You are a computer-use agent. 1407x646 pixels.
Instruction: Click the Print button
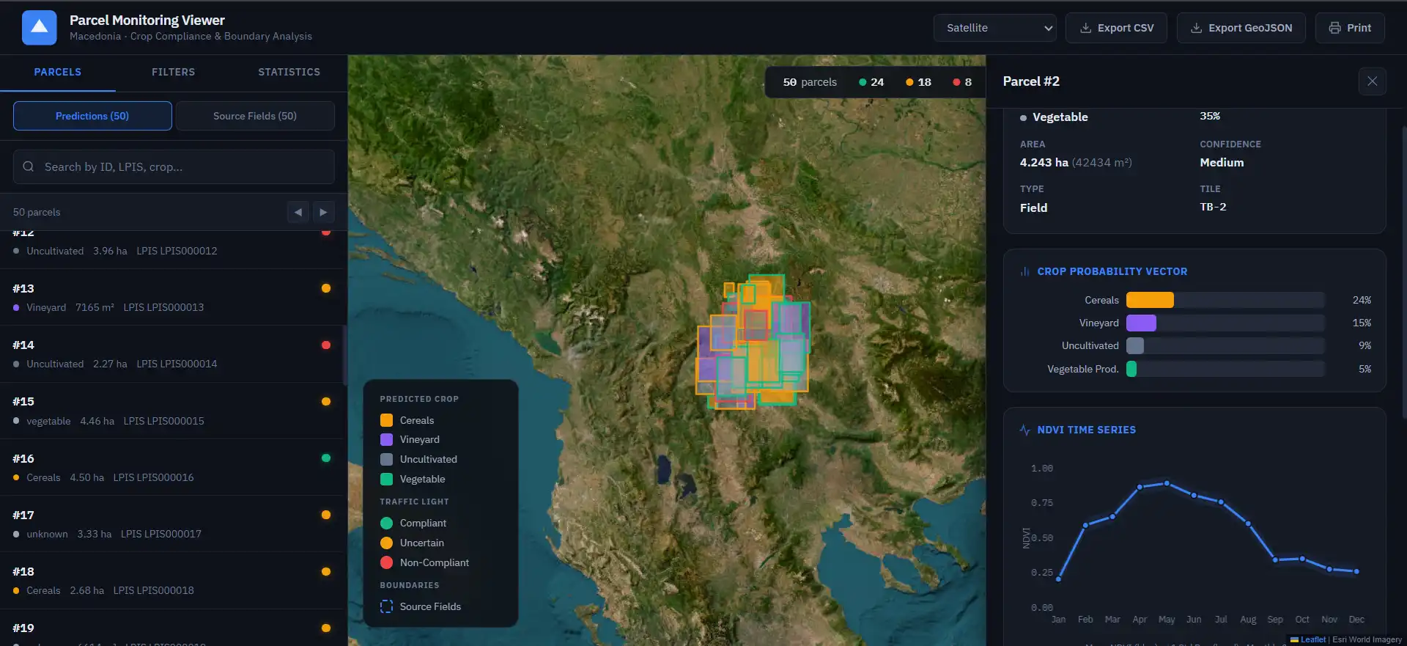coord(1349,28)
